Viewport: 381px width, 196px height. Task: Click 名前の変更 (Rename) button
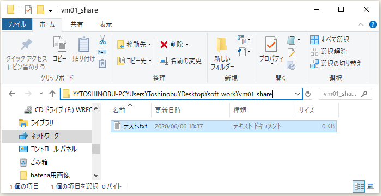pyautogui.click(x=181, y=60)
